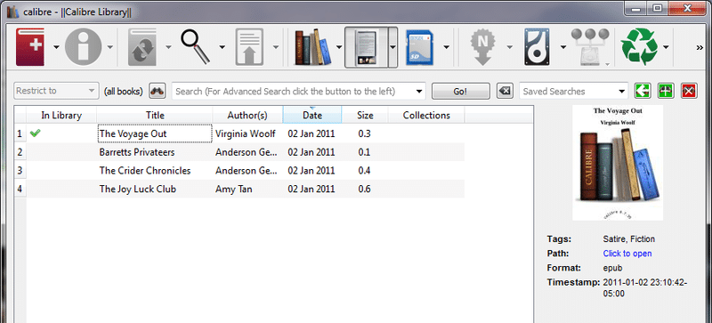The height and width of the screenshot is (323, 712).
Task: Click the Anderson Ge… author for Barretts Privateers
Action: 246,152
